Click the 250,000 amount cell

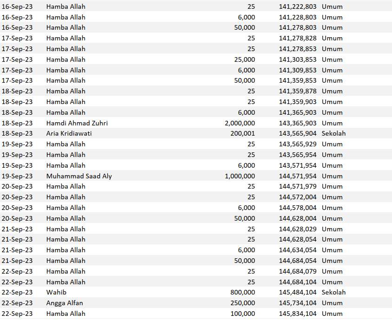242,303
